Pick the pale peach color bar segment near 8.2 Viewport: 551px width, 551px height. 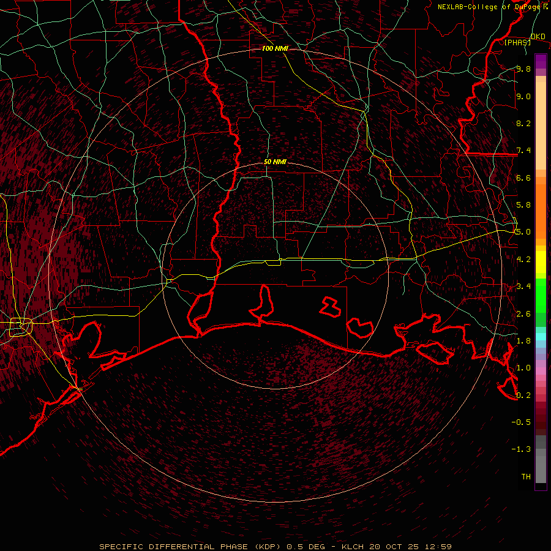coord(541,126)
